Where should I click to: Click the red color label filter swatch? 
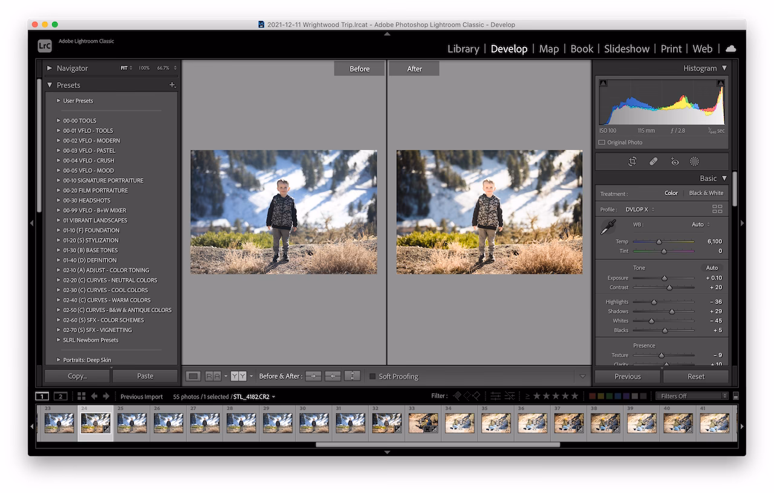(x=592, y=396)
